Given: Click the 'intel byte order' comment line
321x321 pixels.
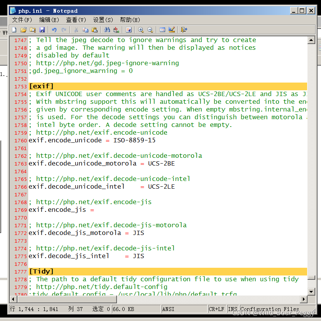Looking at the screenshot, I should (x=130, y=125).
